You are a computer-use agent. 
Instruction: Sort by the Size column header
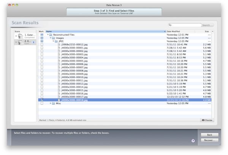[203, 31]
